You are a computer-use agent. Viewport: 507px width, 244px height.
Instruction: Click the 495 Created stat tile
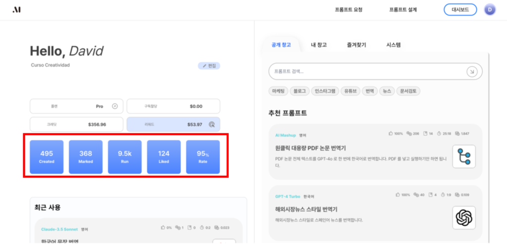point(47,157)
